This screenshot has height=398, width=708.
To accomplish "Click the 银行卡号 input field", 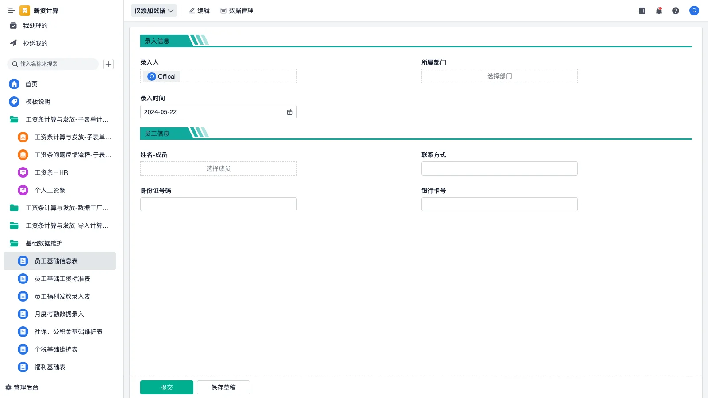I will click(500, 204).
